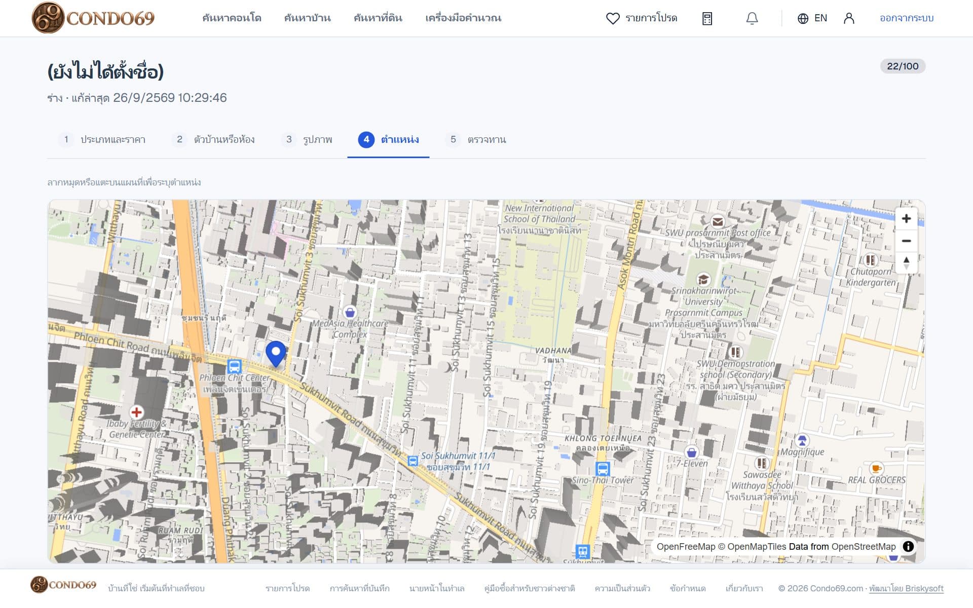
Task: Go to step 3 รูปภาพ
Action: click(307, 139)
